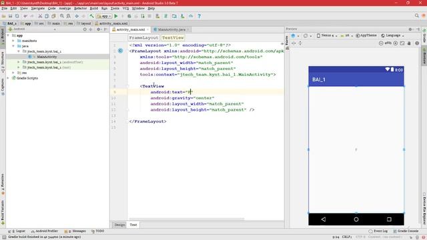Expand the res folder node
This screenshot has height=240, width=427.
[x=13, y=73]
